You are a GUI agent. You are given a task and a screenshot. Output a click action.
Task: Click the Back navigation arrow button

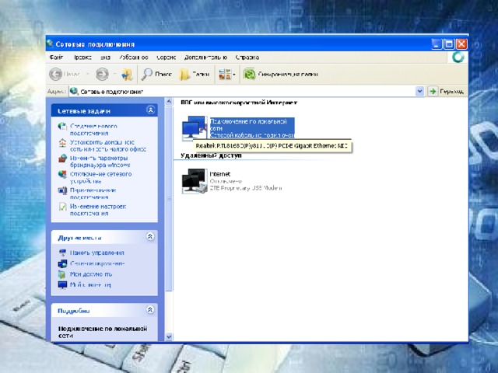pyautogui.click(x=57, y=74)
